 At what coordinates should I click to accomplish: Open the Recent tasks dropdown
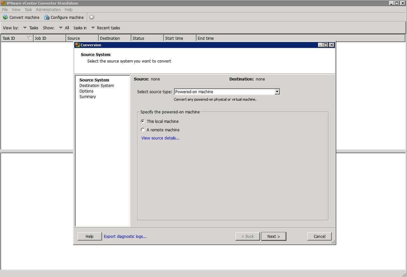point(93,28)
